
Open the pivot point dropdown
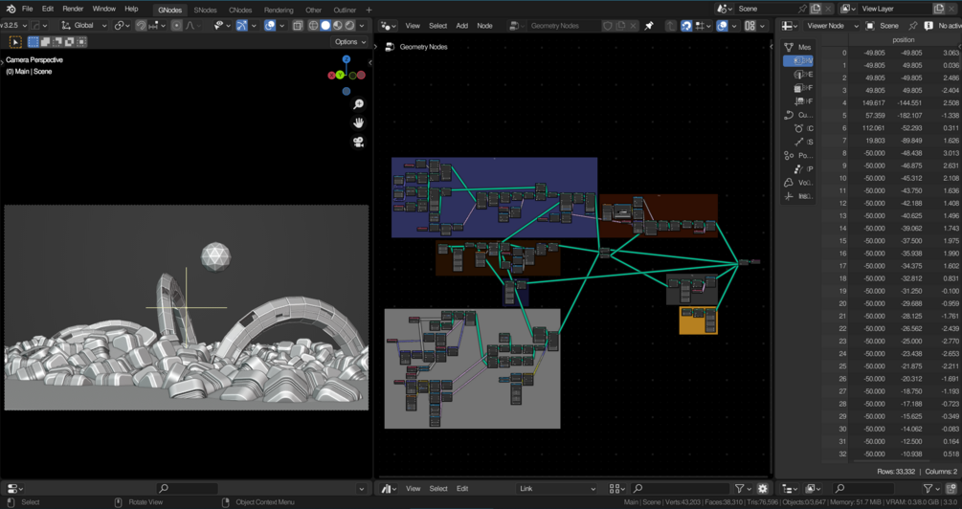123,26
